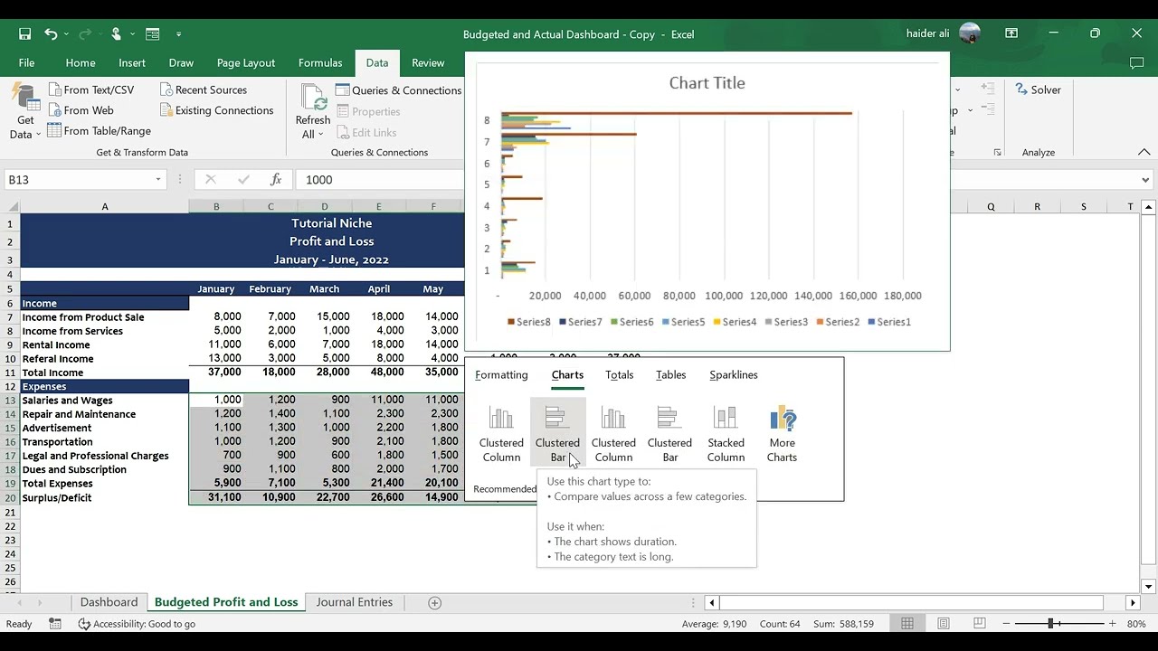Screen dimensions: 1158x651
Task: Expand the formula bar
Action: pyautogui.click(x=1145, y=179)
